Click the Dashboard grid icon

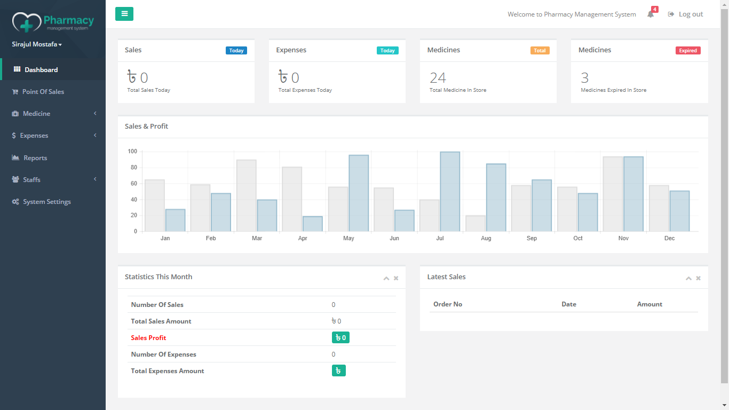click(17, 69)
